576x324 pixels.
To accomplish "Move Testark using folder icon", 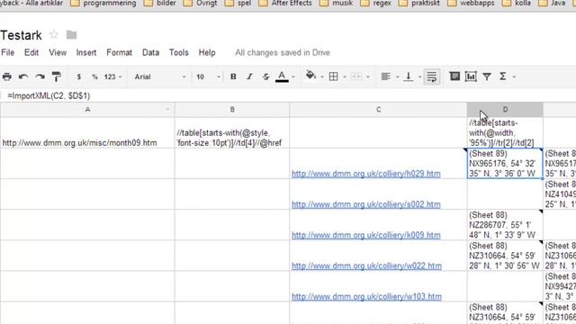I will 71,35.
